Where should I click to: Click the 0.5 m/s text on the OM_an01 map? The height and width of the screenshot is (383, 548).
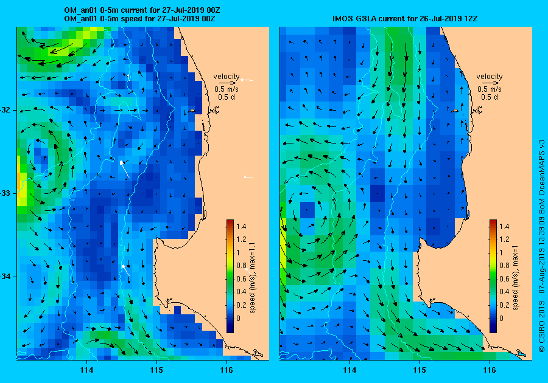[227, 89]
